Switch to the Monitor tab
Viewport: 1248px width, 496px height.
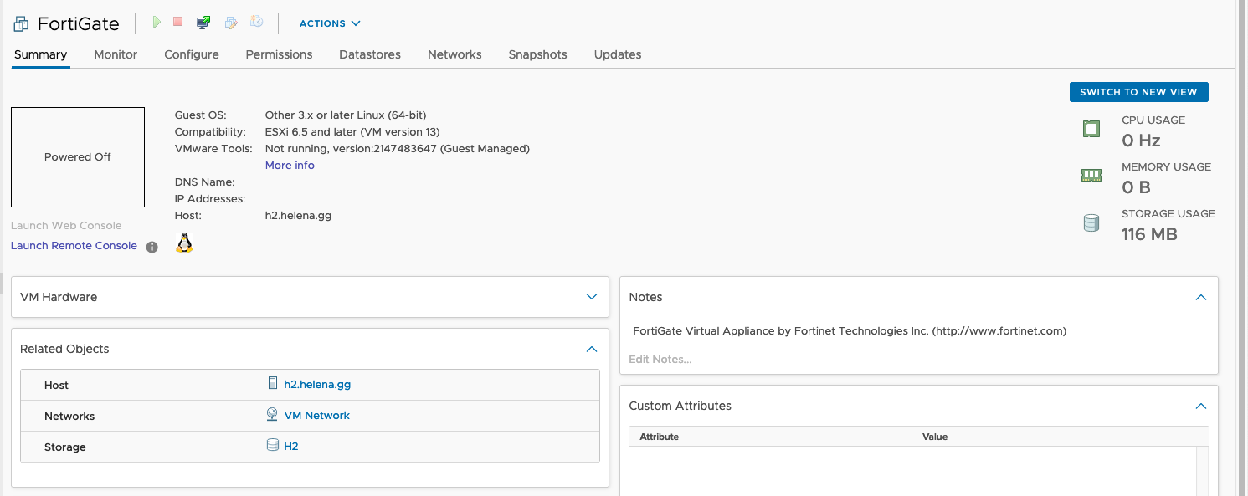click(x=116, y=54)
